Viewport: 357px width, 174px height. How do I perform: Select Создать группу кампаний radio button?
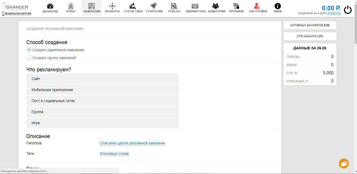pyautogui.click(x=29, y=57)
